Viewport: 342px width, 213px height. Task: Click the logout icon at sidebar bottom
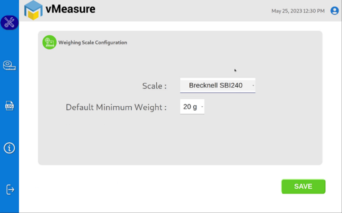point(10,189)
